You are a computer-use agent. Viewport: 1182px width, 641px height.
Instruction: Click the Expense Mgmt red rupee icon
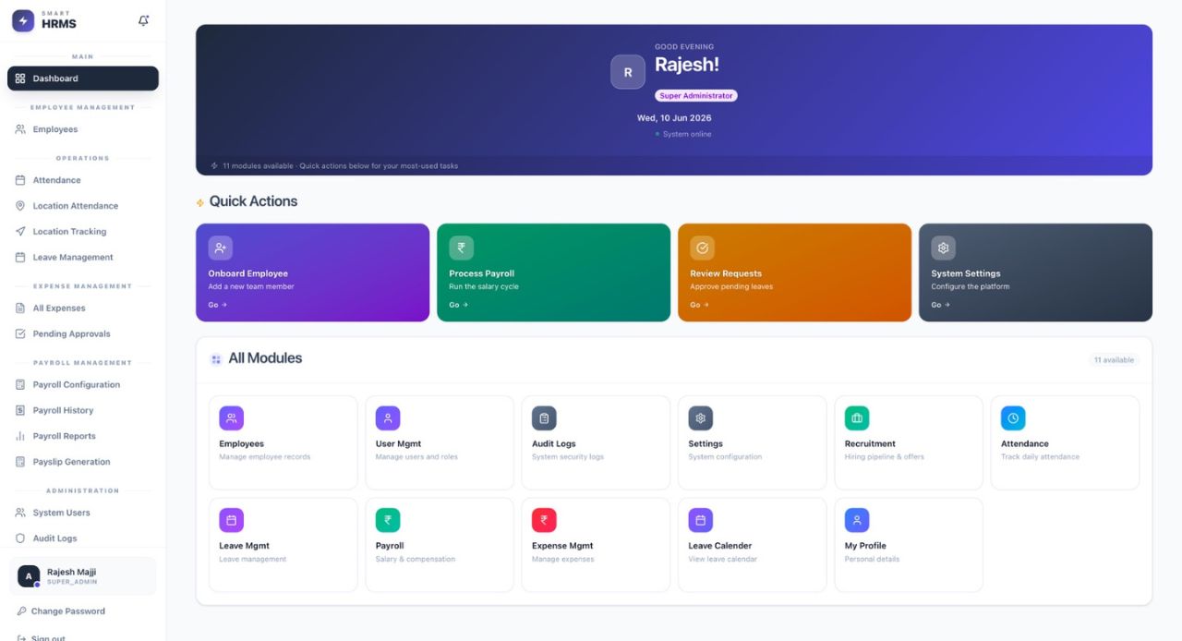(x=544, y=520)
